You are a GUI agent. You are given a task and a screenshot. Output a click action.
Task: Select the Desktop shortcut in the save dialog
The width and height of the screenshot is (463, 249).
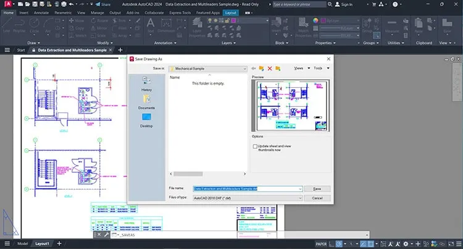coord(146,120)
